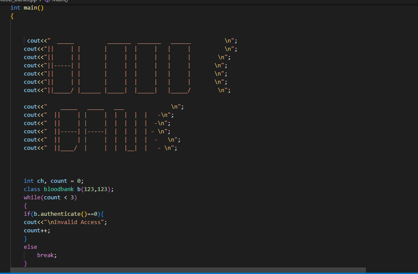Open the blood_bank.cpp breadcrumb dropdown
Screen dimensions: 418x274
tap(17, 1)
